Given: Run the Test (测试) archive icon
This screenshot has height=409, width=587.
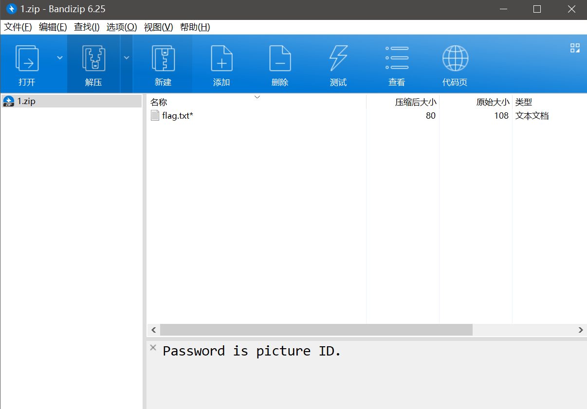Looking at the screenshot, I should (x=338, y=59).
